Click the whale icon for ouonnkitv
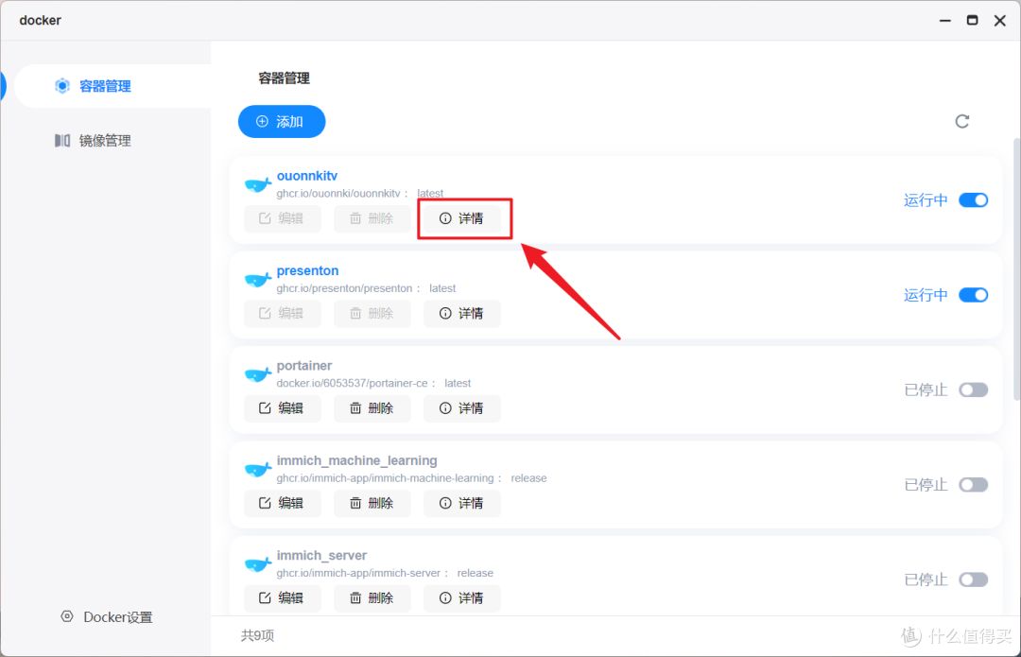 (x=258, y=184)
